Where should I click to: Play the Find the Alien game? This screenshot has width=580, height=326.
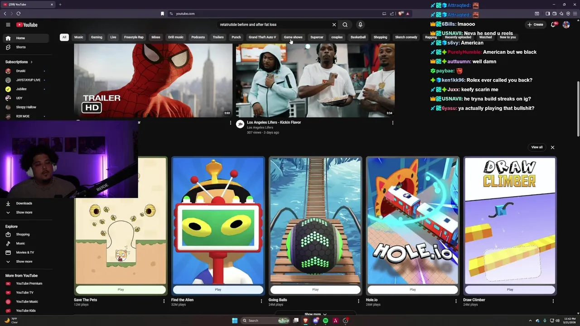tap(218, 290)
